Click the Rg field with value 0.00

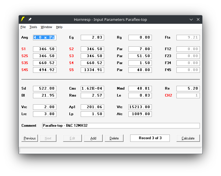140,37
